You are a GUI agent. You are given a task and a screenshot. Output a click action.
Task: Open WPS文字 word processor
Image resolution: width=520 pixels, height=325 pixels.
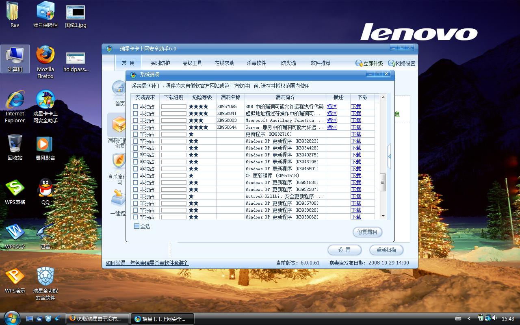tap(15, 236)
